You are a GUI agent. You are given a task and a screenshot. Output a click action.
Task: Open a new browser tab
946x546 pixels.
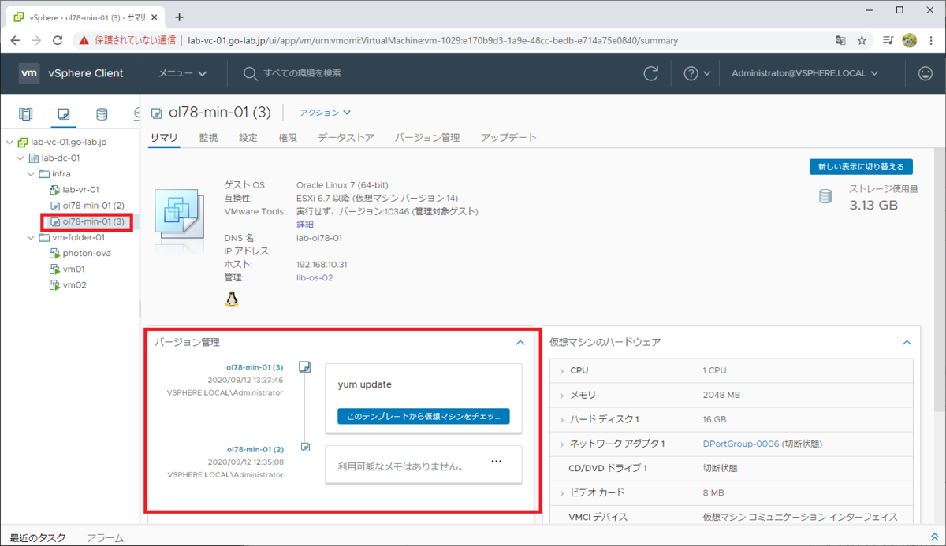pos(179,17)
